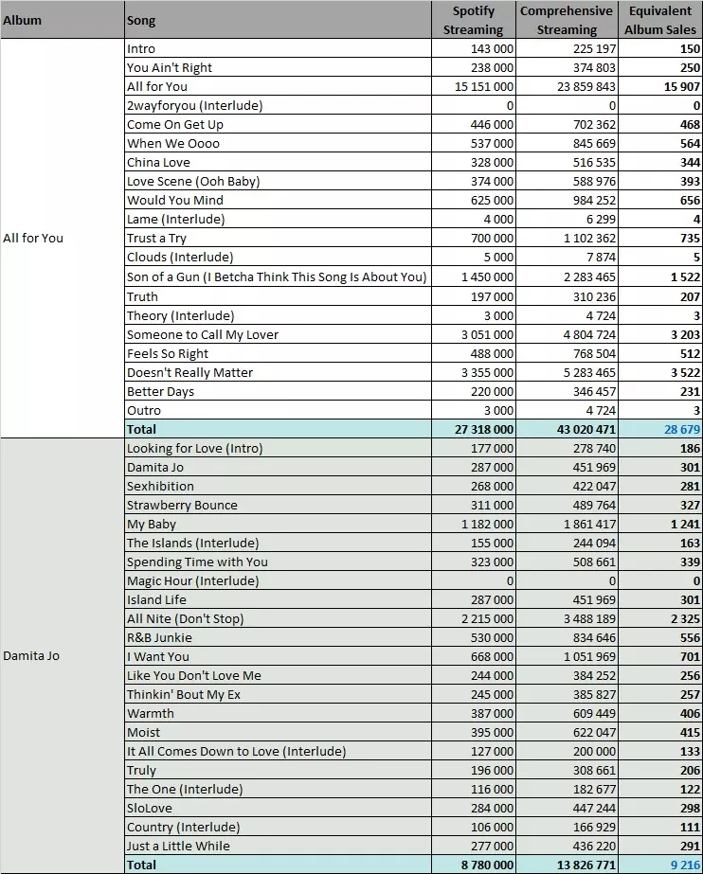Click the 'Clouds (Interlude)' cell
Viewport: 703px width, 874px height.
pyautogui.click(x=278, y=257)
